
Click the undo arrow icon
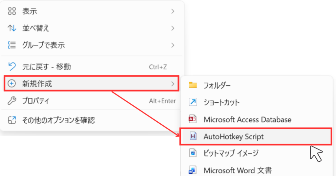tap(12, 67)
